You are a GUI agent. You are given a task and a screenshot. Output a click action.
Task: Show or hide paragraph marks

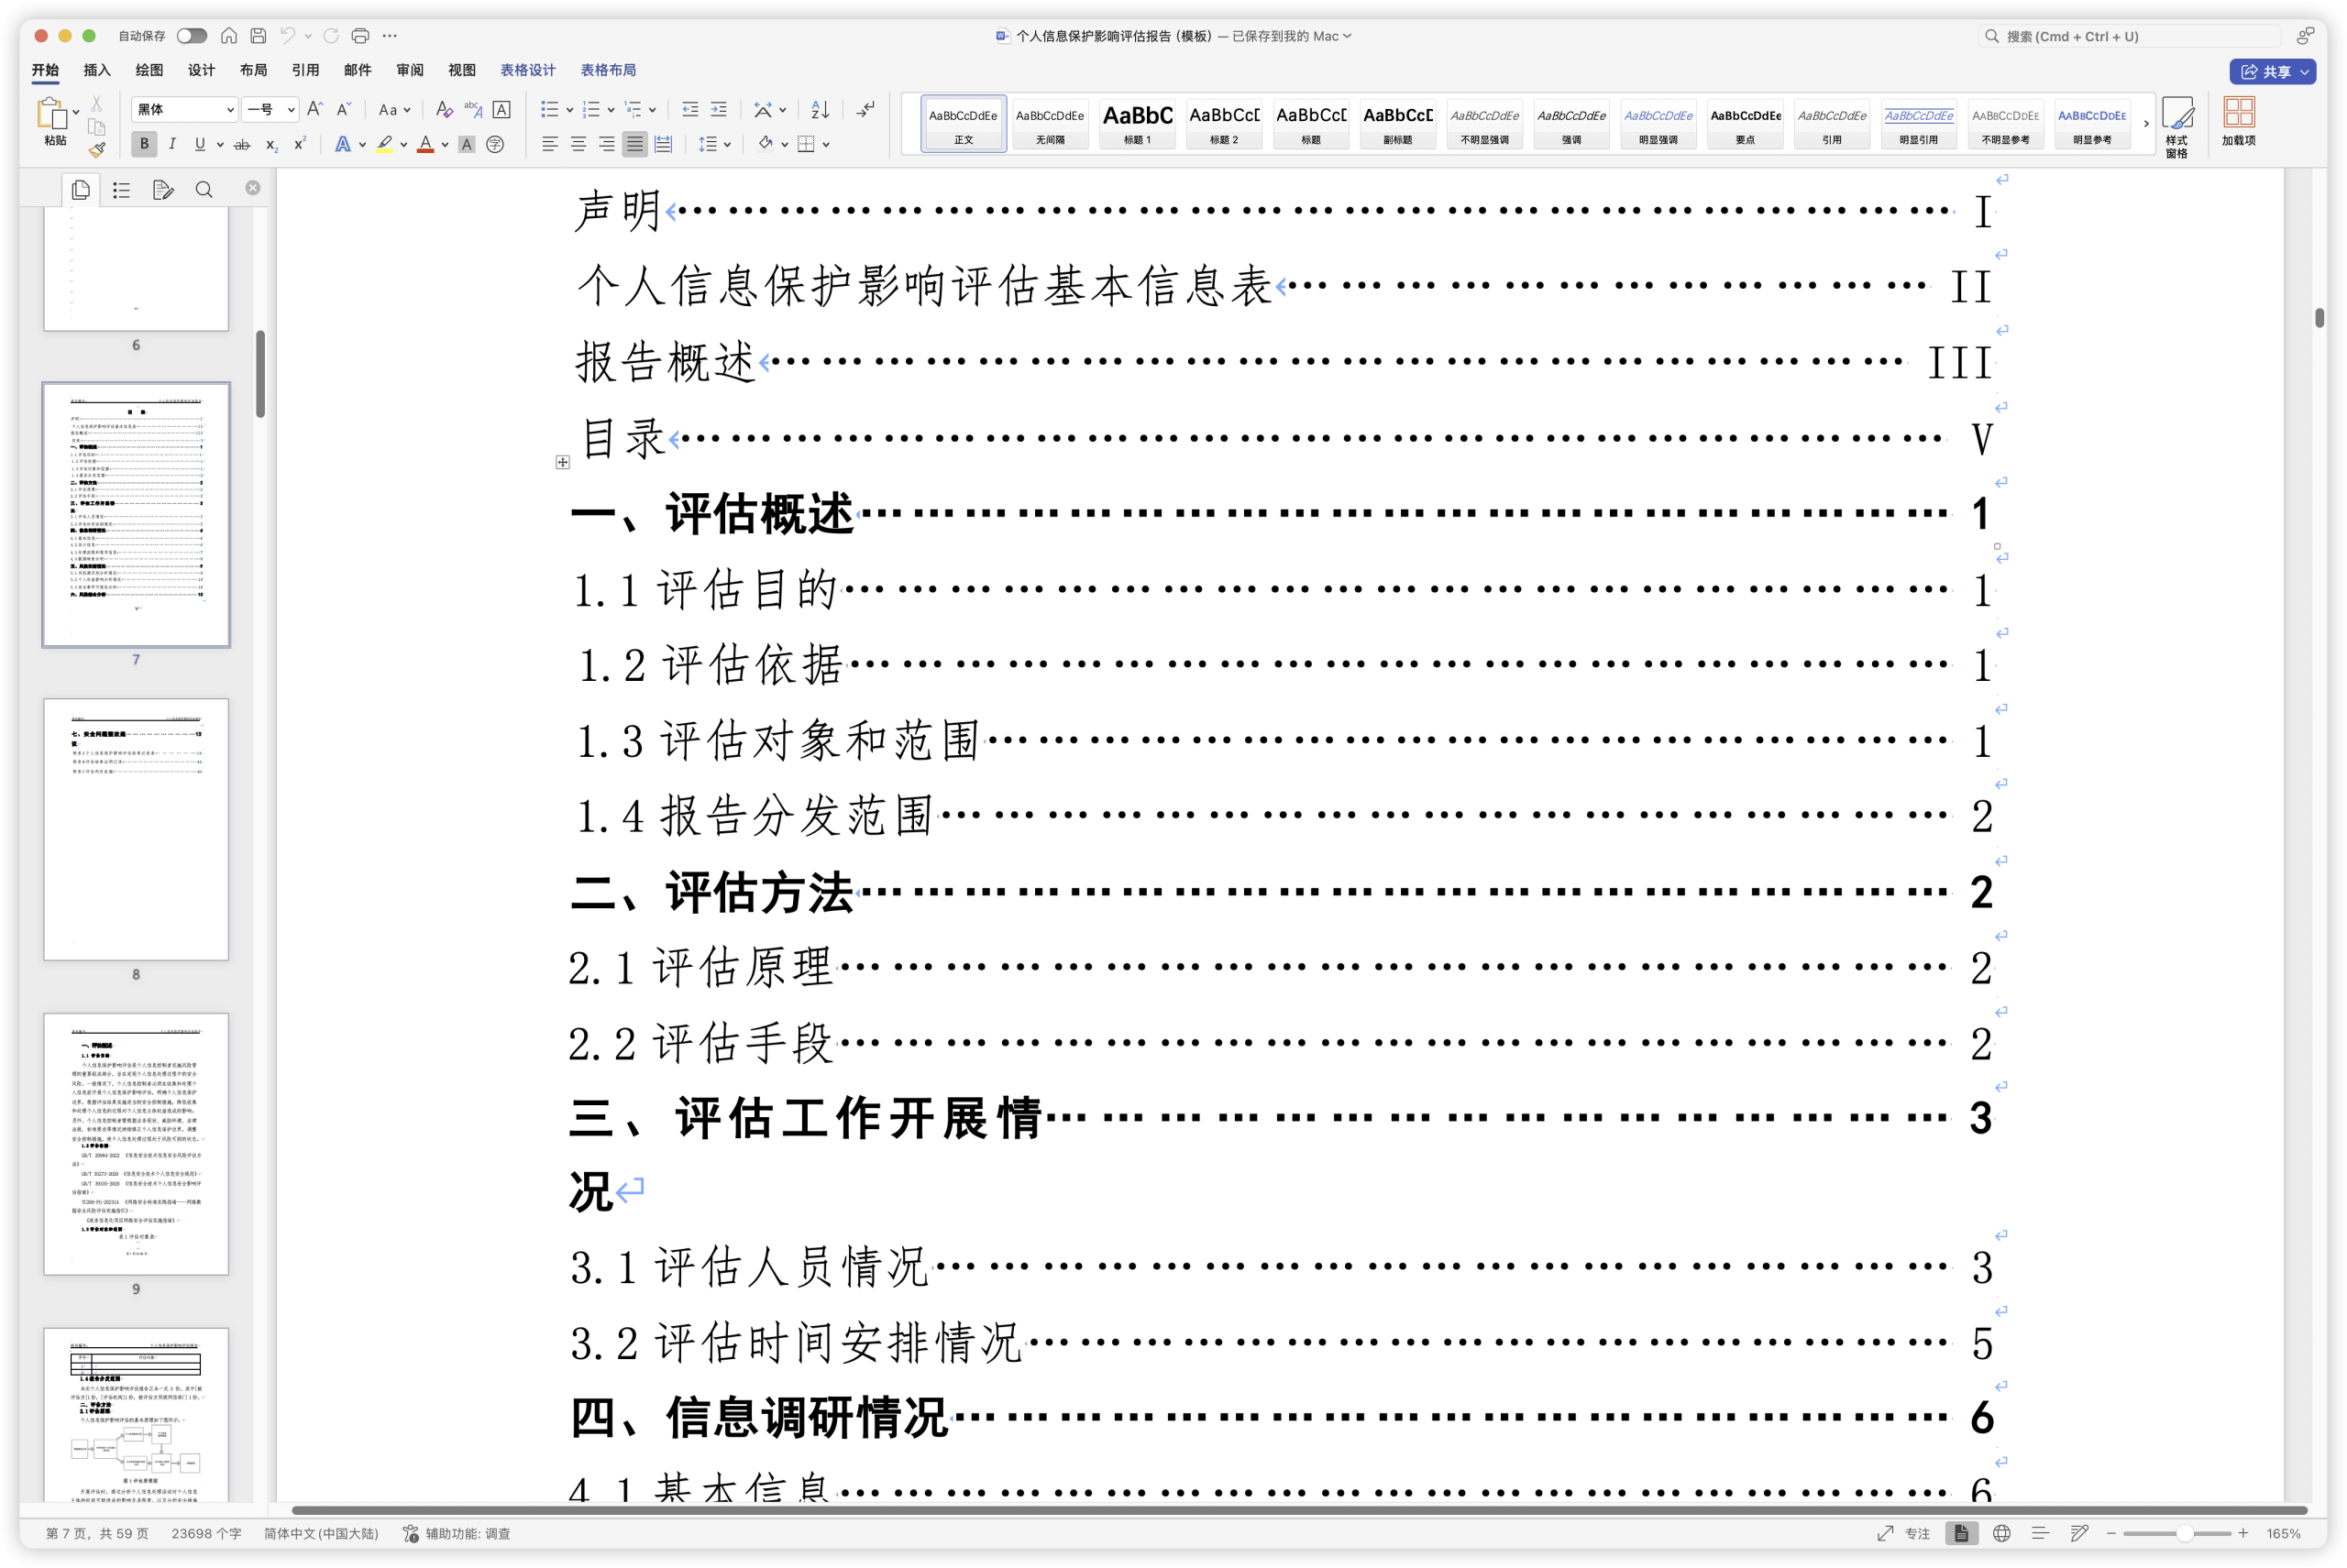click(866, 109)
